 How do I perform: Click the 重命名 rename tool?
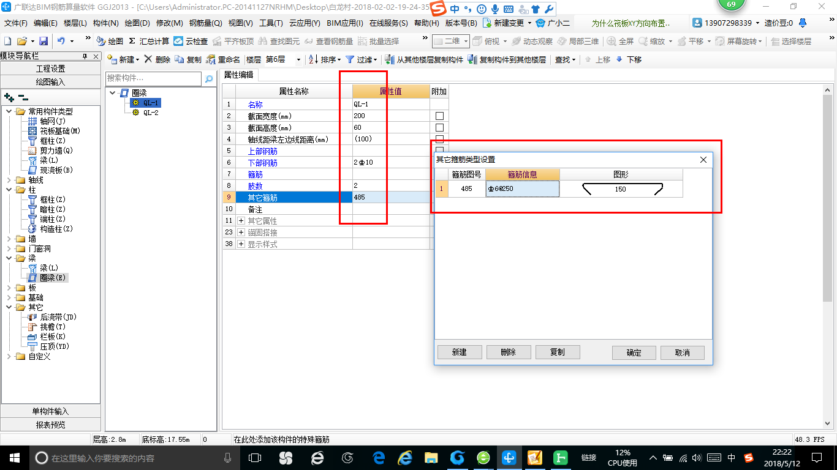223,59
